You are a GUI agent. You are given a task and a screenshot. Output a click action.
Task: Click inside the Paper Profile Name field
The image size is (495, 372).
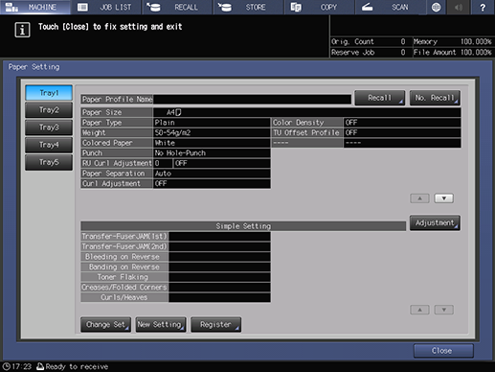pyautogui.click(x=252, y=100)
